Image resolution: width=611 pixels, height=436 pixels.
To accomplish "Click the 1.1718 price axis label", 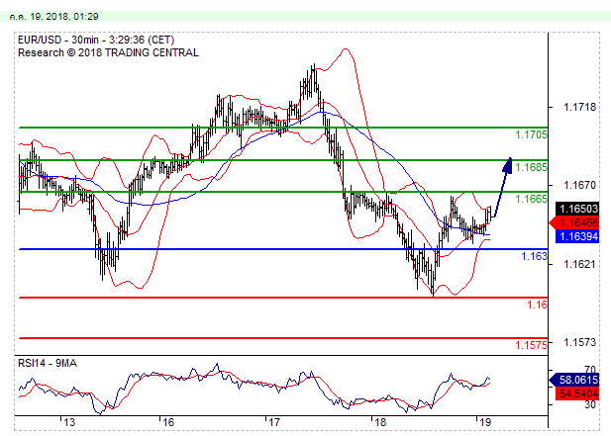I will [x=580, y=107].
